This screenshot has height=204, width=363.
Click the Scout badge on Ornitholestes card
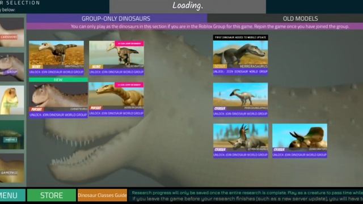point(36,67)
